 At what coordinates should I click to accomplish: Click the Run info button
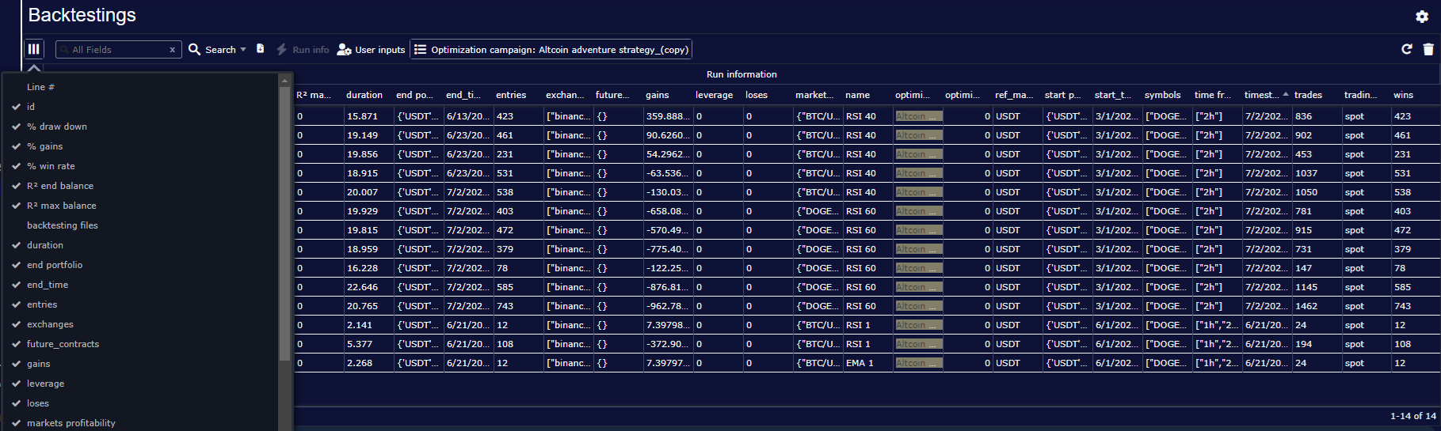click(x=303, y=49)
